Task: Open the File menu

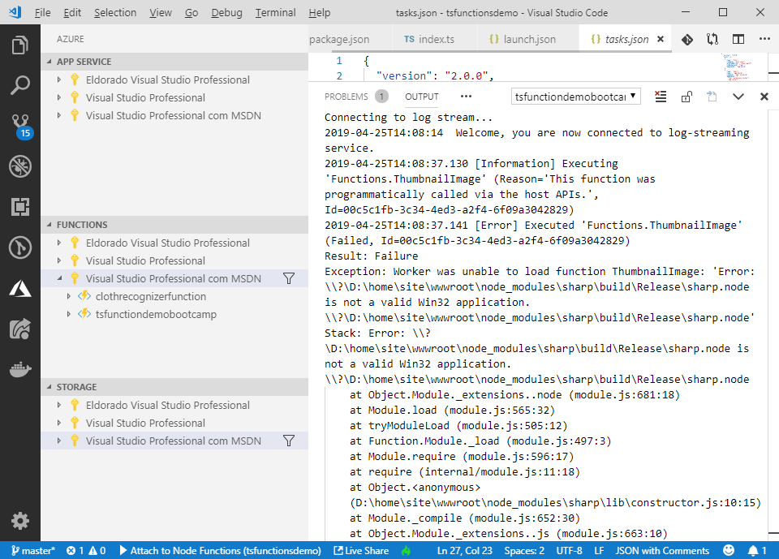Action: pos(43,12)
